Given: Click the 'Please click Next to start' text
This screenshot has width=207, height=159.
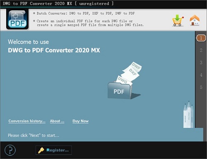Looking at the screenshot, I should point(34,135).
